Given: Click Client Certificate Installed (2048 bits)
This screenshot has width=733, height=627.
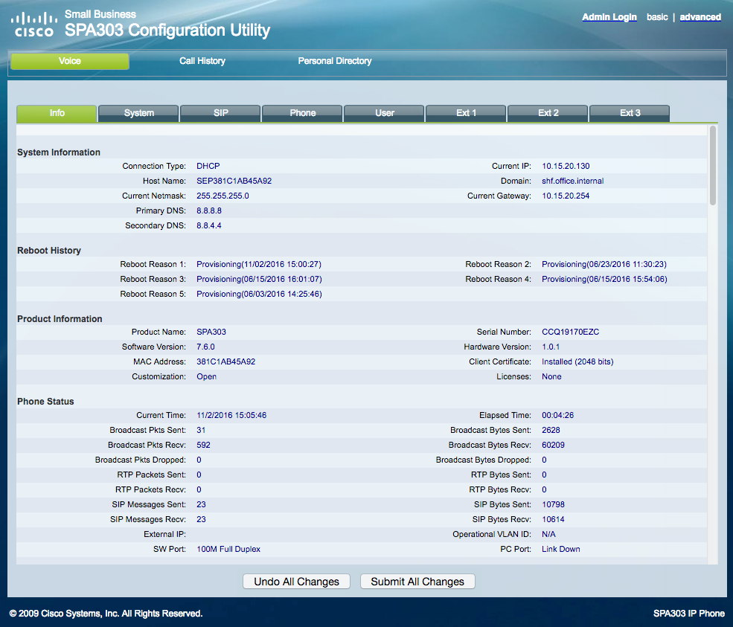Looking at the screenshot, I should [577, 362].
